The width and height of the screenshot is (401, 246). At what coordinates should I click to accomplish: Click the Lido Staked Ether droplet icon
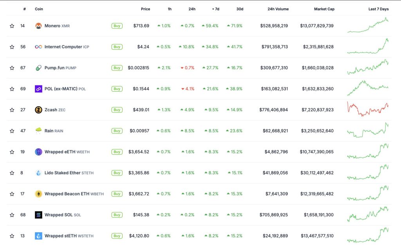[x=38, y=173]
